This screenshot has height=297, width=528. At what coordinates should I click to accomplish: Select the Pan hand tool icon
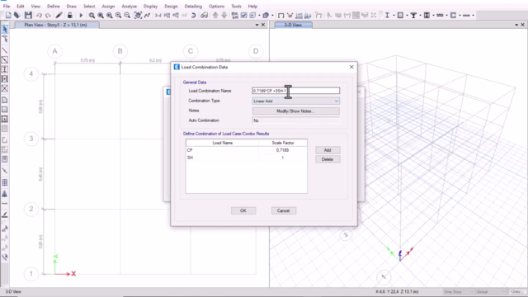[138, 15]
